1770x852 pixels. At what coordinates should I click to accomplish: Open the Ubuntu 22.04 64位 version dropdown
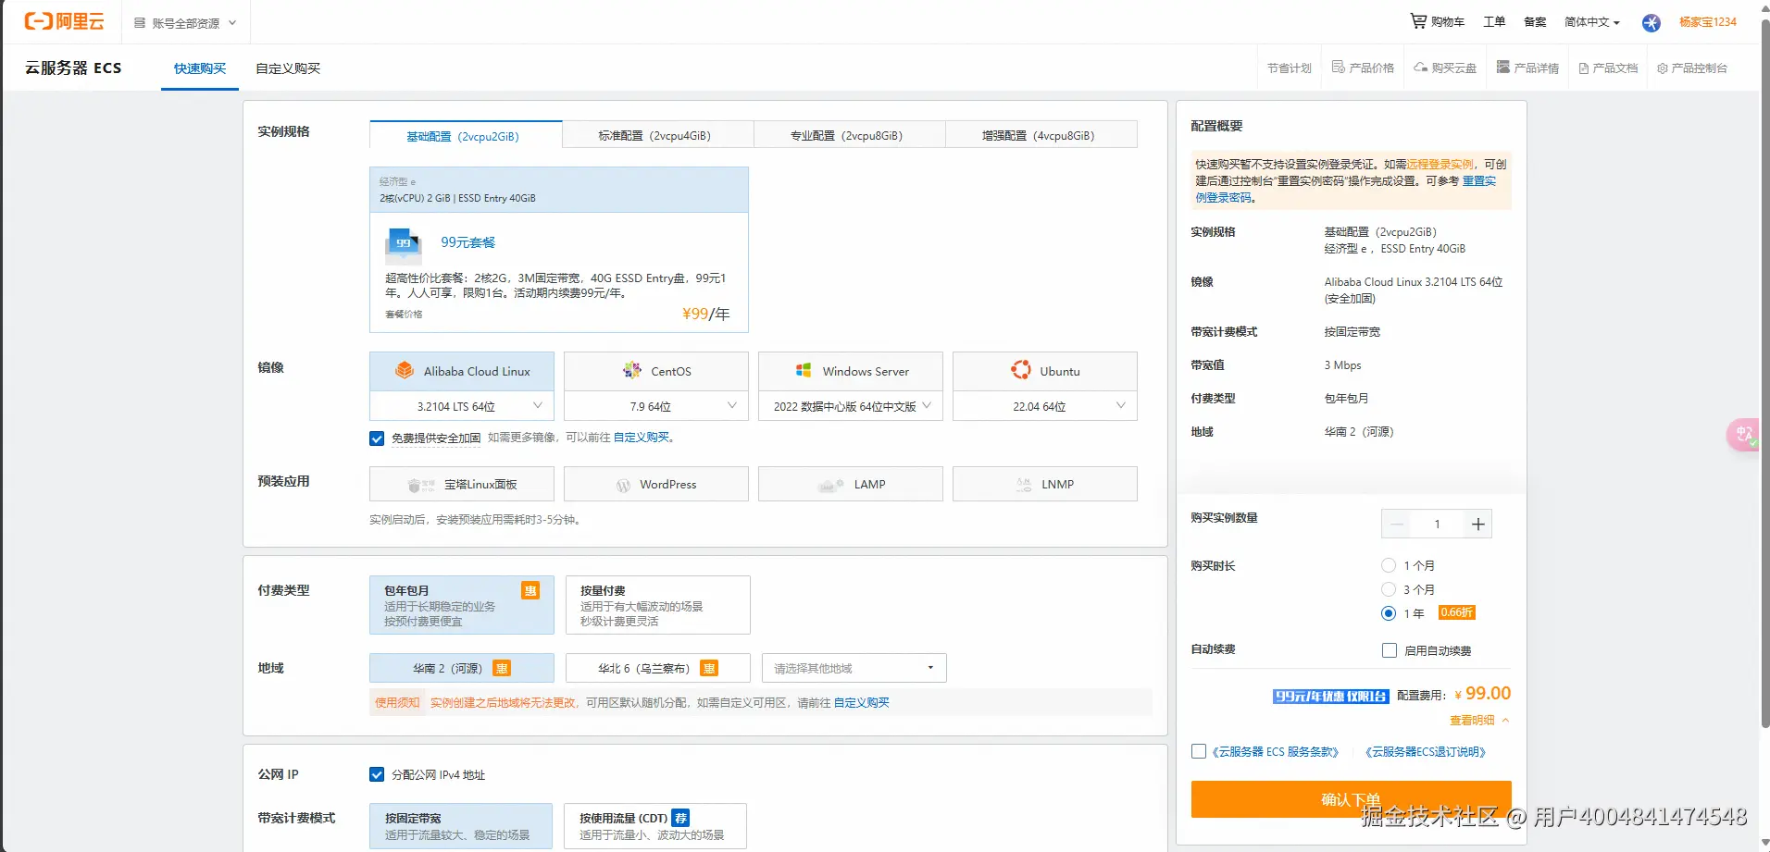(1045, 406)
